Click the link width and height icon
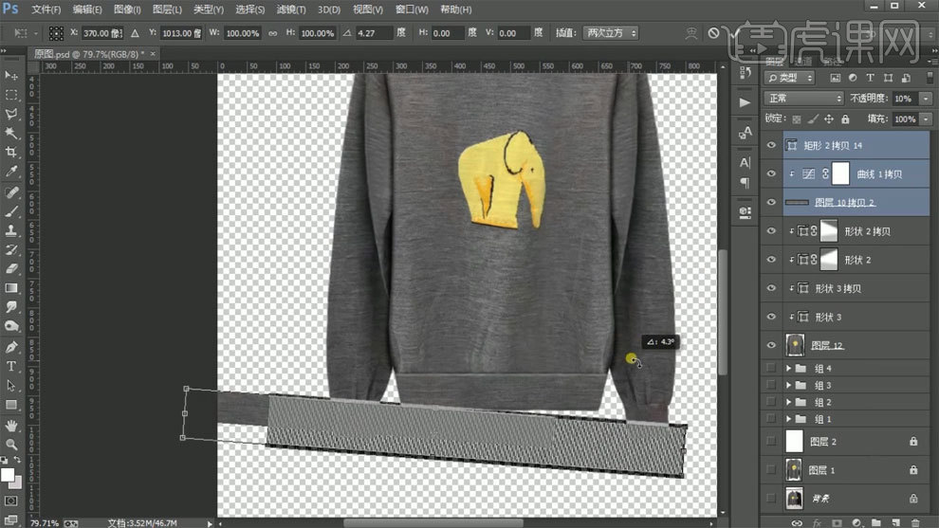 273,33
